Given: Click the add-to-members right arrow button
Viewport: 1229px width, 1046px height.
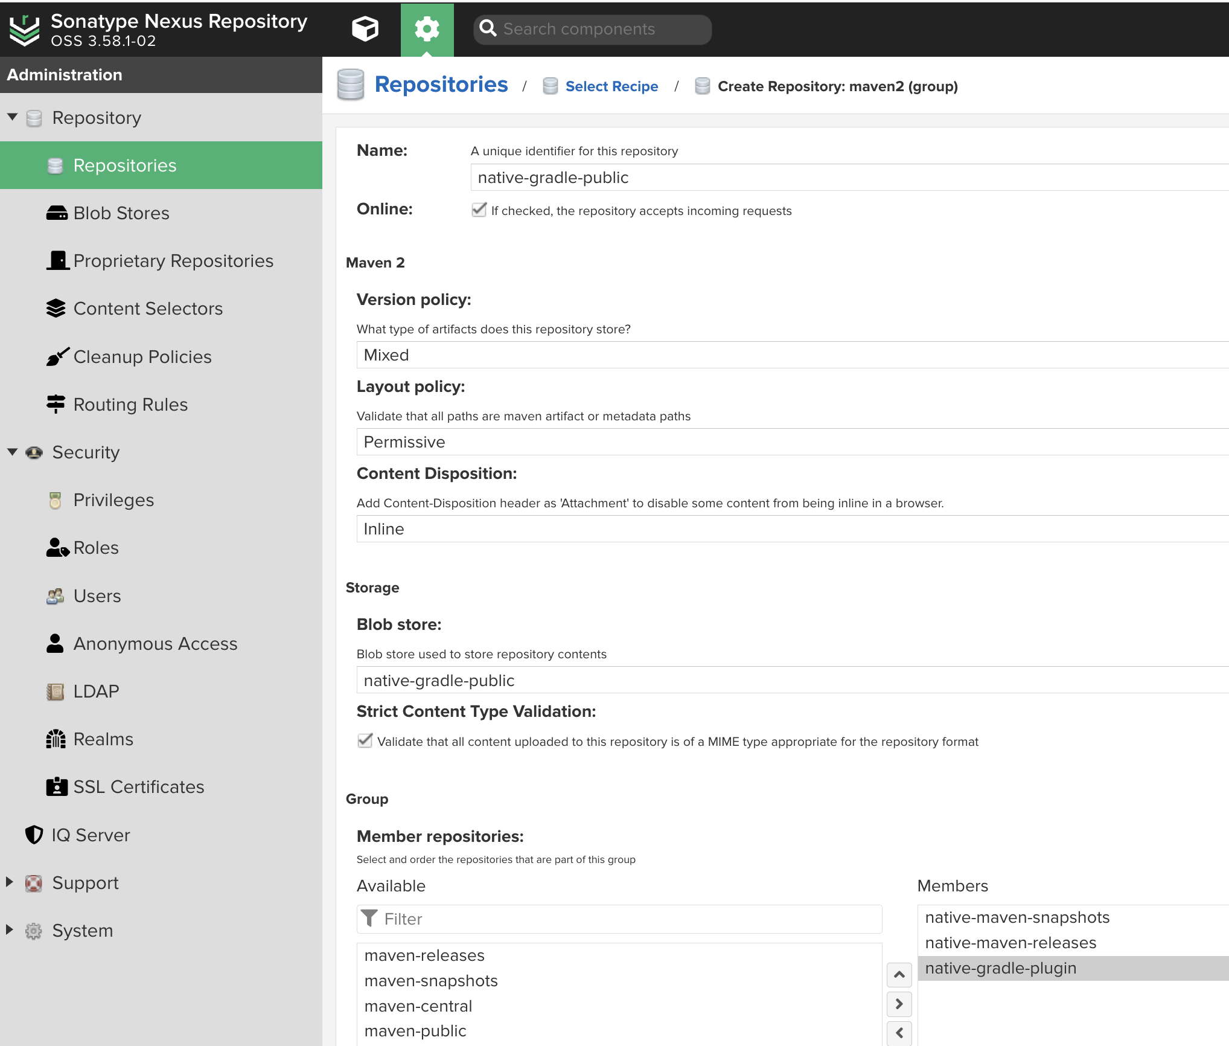Looking at the screenshot, I should [899, 1004].
